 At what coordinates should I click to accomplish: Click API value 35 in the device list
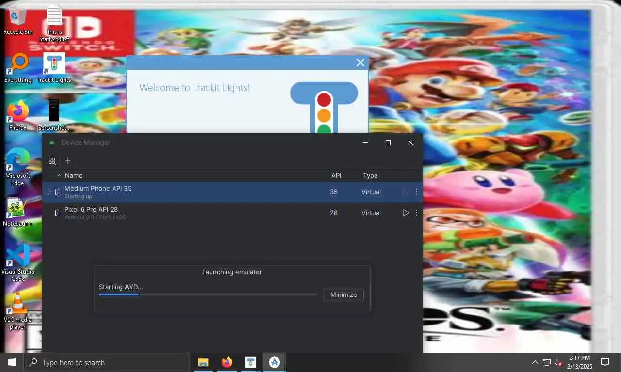point(334,192)
